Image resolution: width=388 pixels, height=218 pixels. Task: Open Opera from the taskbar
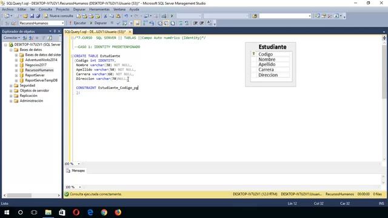(76, 213)
